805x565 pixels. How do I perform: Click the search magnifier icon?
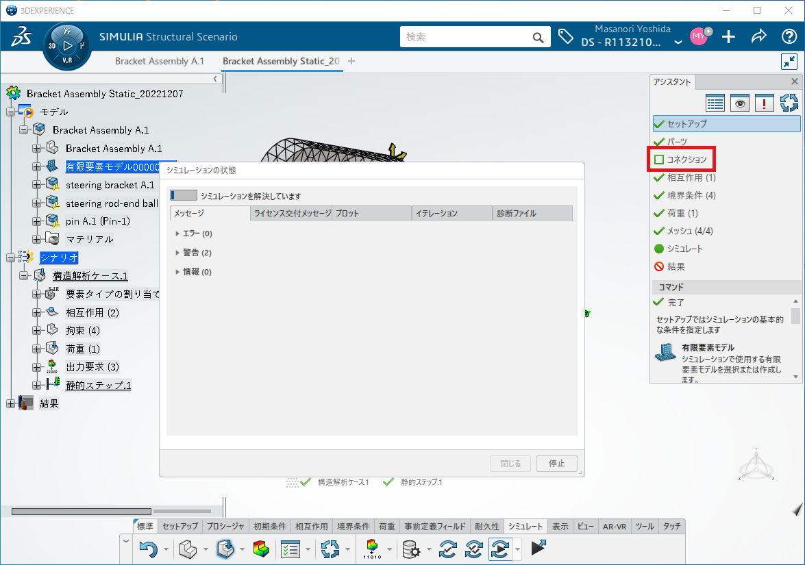538,38
